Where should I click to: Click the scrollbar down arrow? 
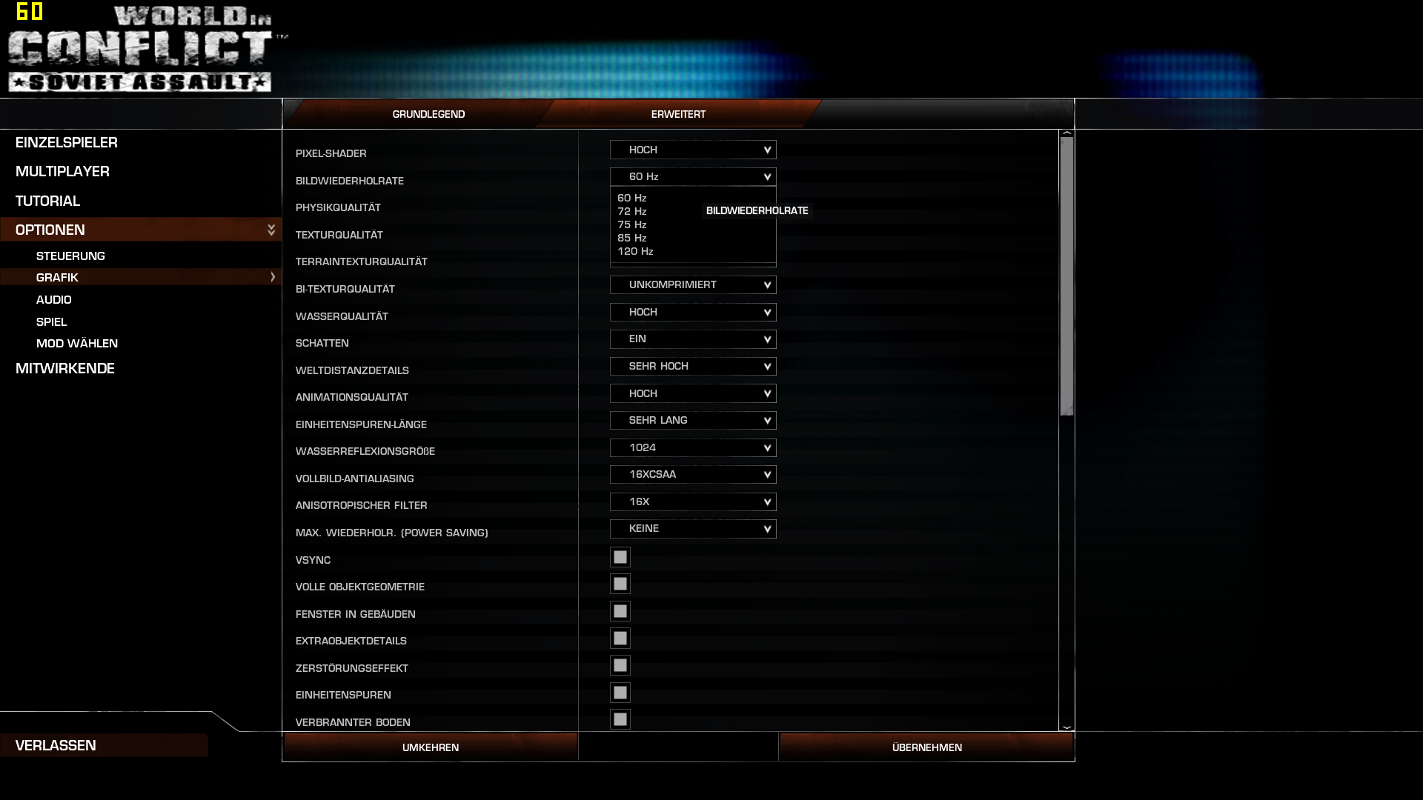1067,727
